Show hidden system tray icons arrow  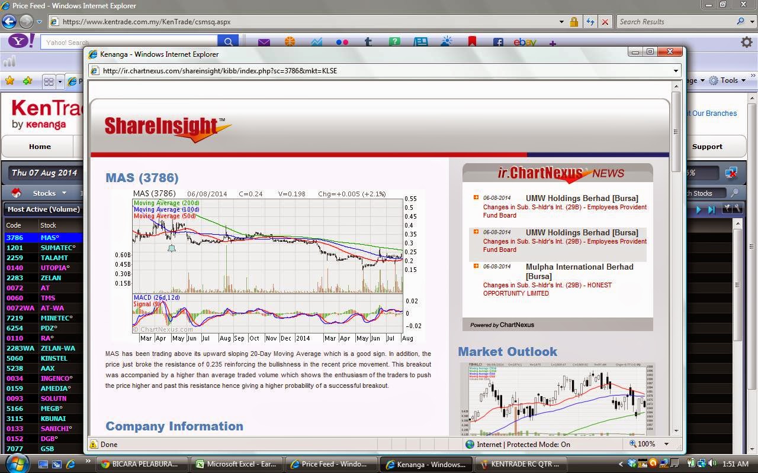click(621, 464)
